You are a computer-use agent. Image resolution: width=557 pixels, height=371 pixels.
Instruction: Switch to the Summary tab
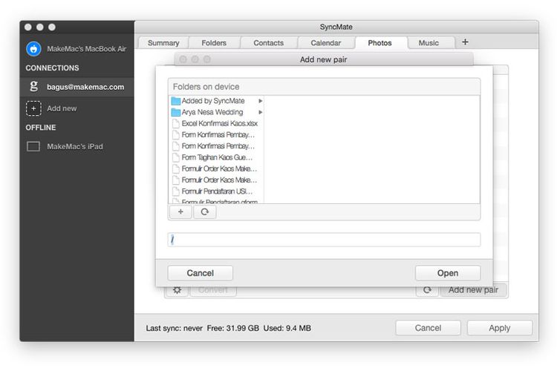point(163,42)
